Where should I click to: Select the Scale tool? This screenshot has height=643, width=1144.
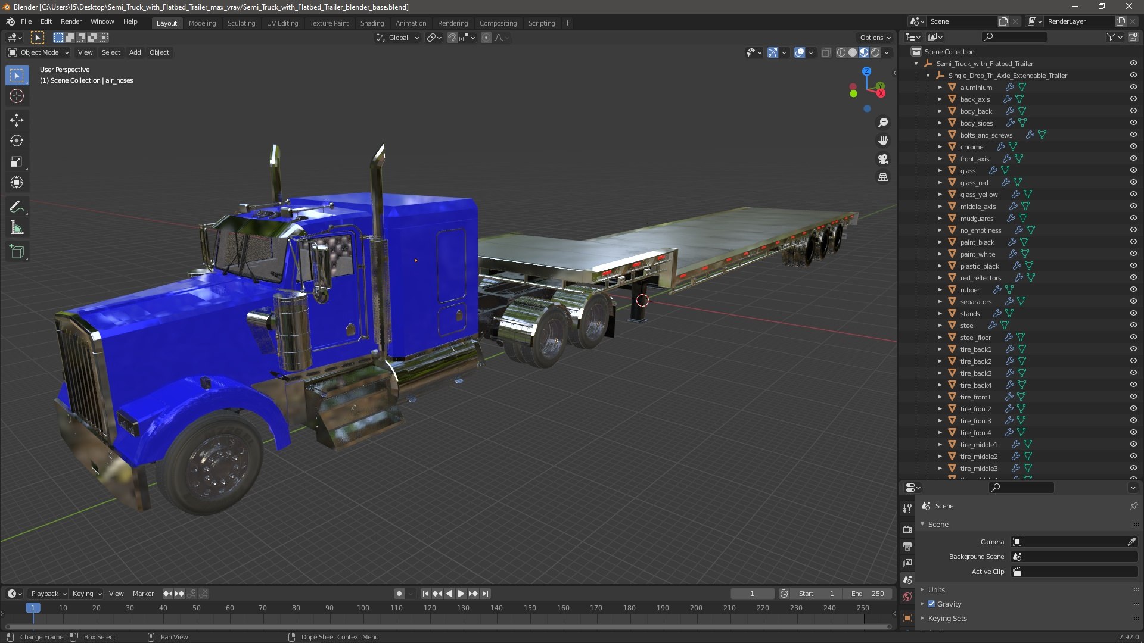pyautogui.click(x=17, y=162)
